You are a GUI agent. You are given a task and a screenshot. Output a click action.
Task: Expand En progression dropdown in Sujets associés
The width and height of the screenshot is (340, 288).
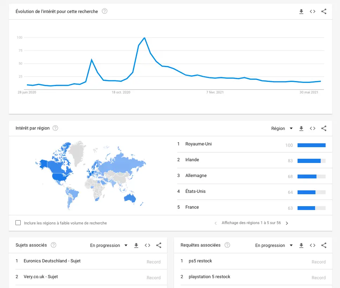tap(109, 246)
